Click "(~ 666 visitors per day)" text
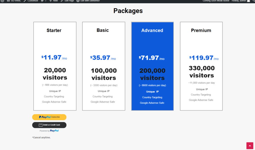 (x=55, y=85)
